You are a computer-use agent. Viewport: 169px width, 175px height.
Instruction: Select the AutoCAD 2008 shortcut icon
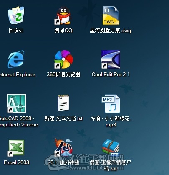16,103
